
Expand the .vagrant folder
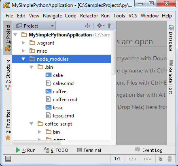click(23, 43)
